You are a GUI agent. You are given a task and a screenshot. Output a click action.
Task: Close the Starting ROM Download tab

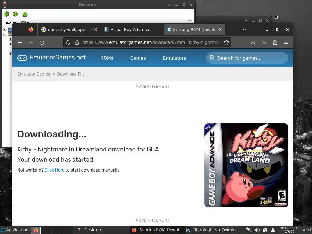tap(221, 30)
